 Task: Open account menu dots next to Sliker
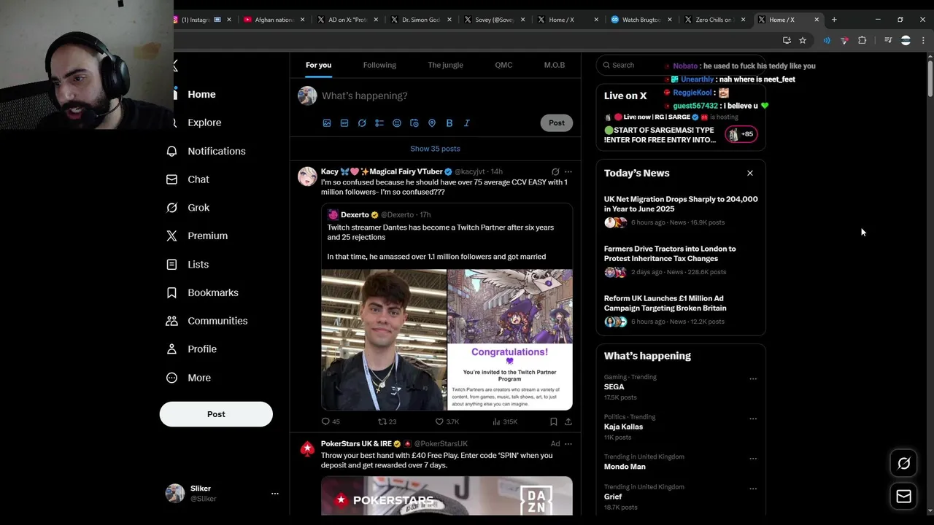point(275,494)
